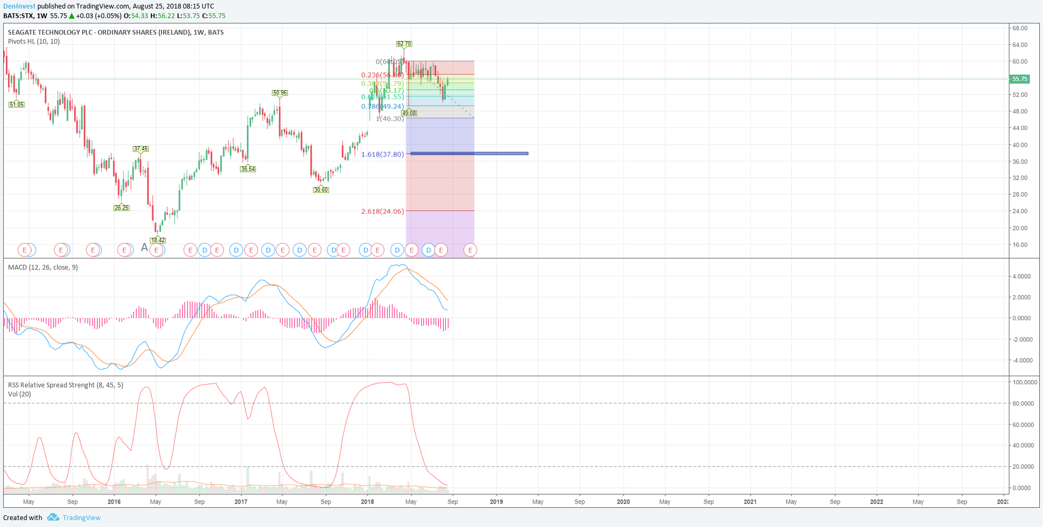Select the blue horizontal bar at 37.80
Image resolution: width=1043 pixels, height=527 pixels.
469,153
